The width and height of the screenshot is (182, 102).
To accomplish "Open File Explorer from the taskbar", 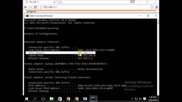I will pos(51,99).
